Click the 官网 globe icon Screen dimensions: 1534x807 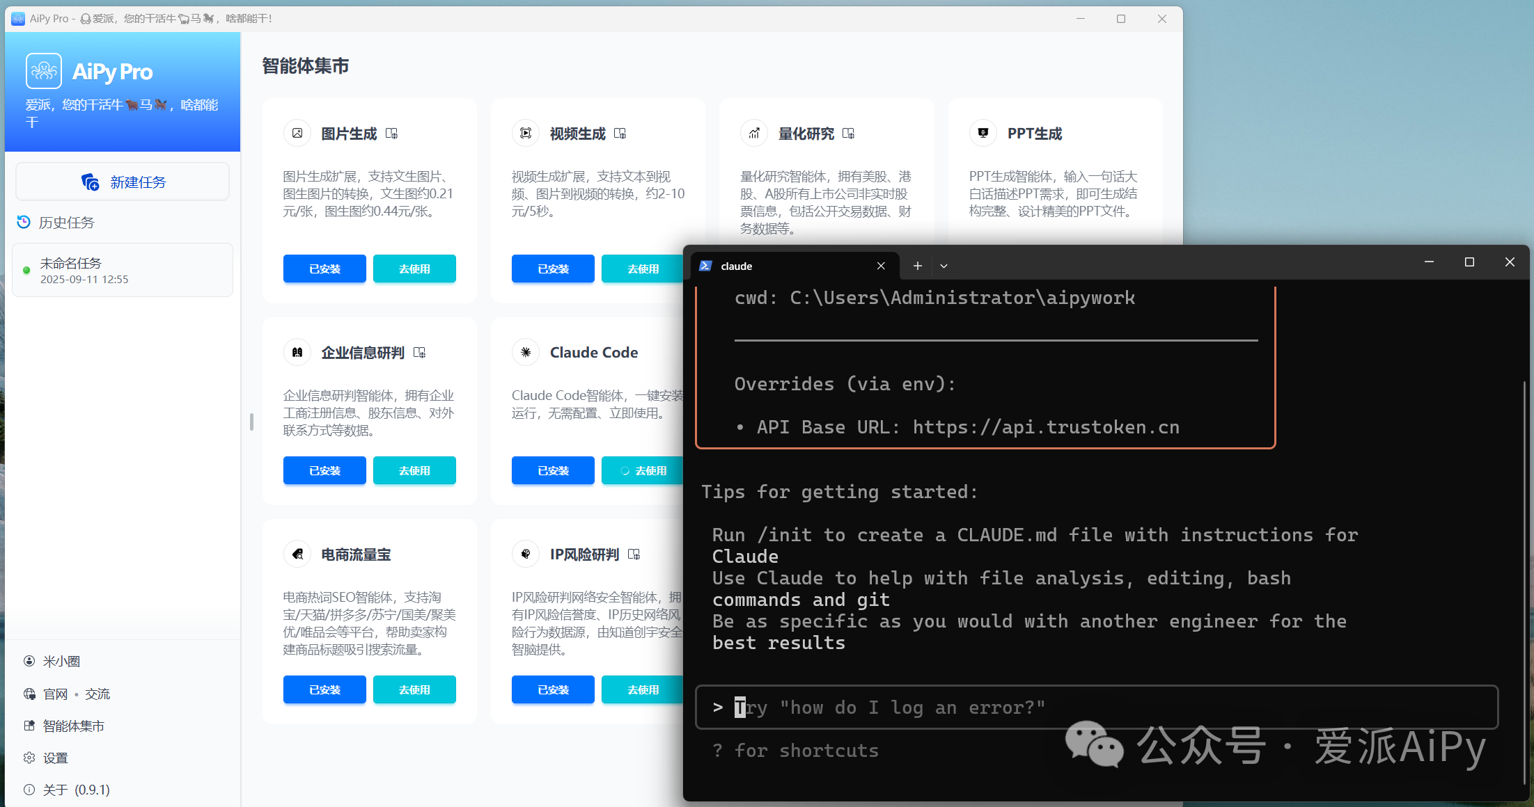click(29, 694)
